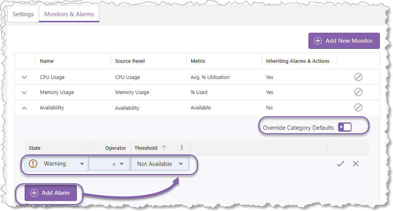Click the Add Alarm button
This screenshot has width=393, height=211.
(51, 193)
